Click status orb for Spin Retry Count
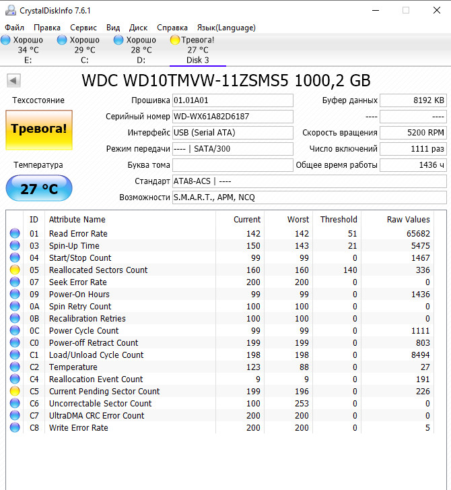This screenshot has height=490, width=451. point(15,306)
